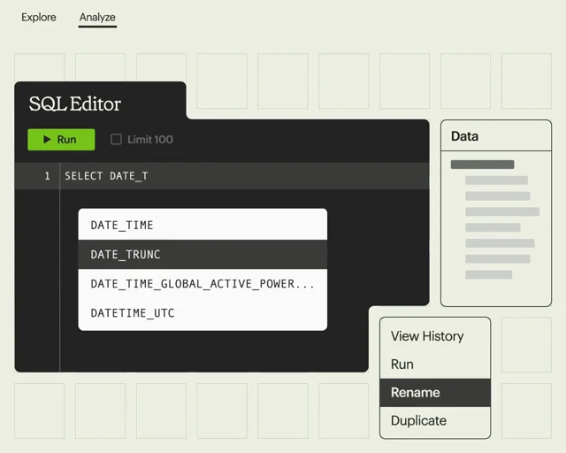The height and width of the screenshot is (453, 566).
Task: Click the Data panel header
Action: pyautogui.click(x=496, y=136)
